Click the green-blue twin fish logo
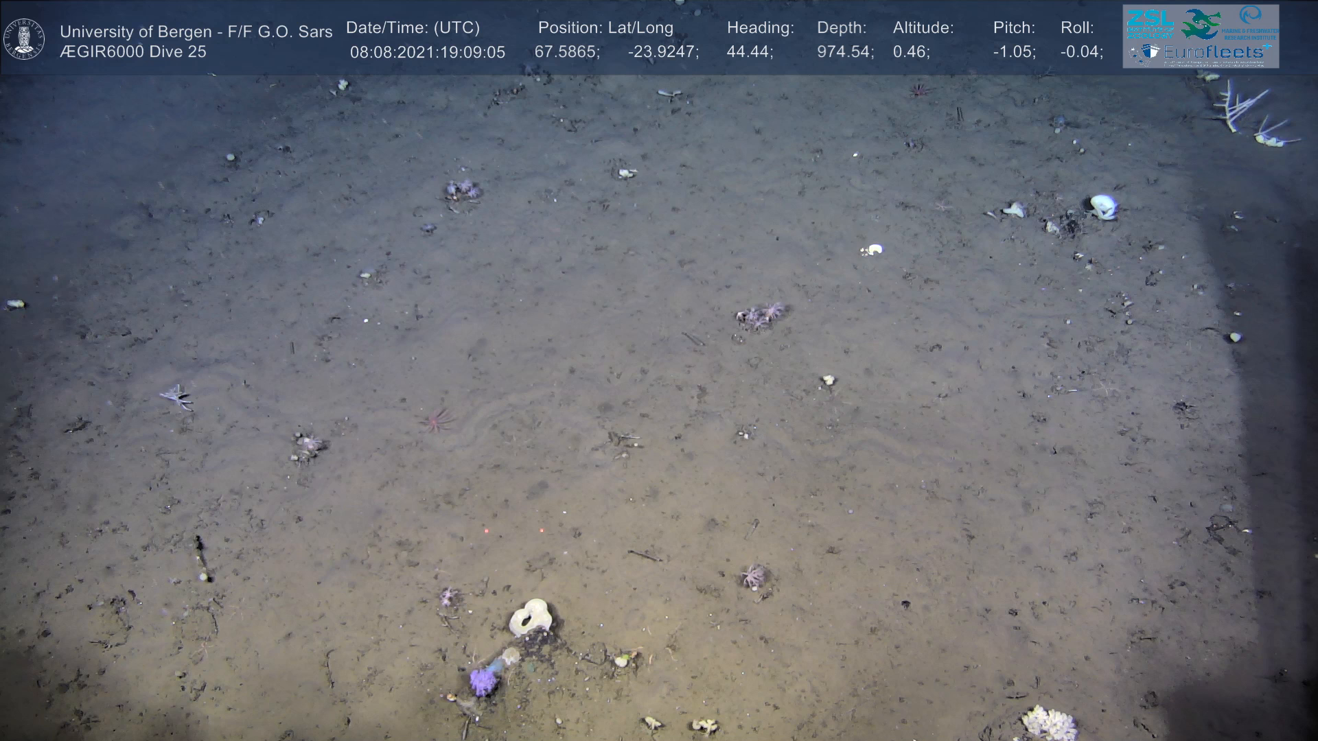The height and width of the screenshot is (741, 1318). point(1200,23)
